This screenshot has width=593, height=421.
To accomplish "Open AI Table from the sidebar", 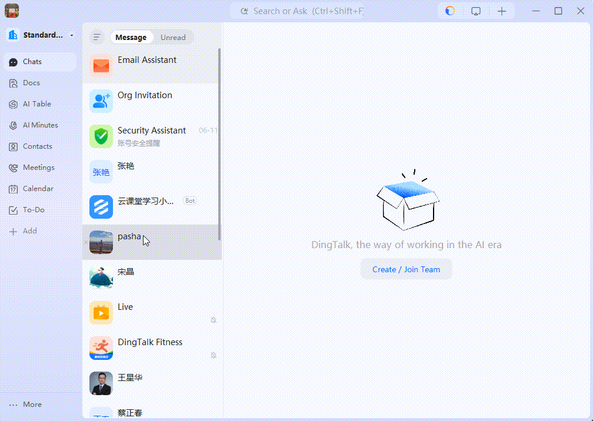I will pyautogui.click(x=13, y=104).
